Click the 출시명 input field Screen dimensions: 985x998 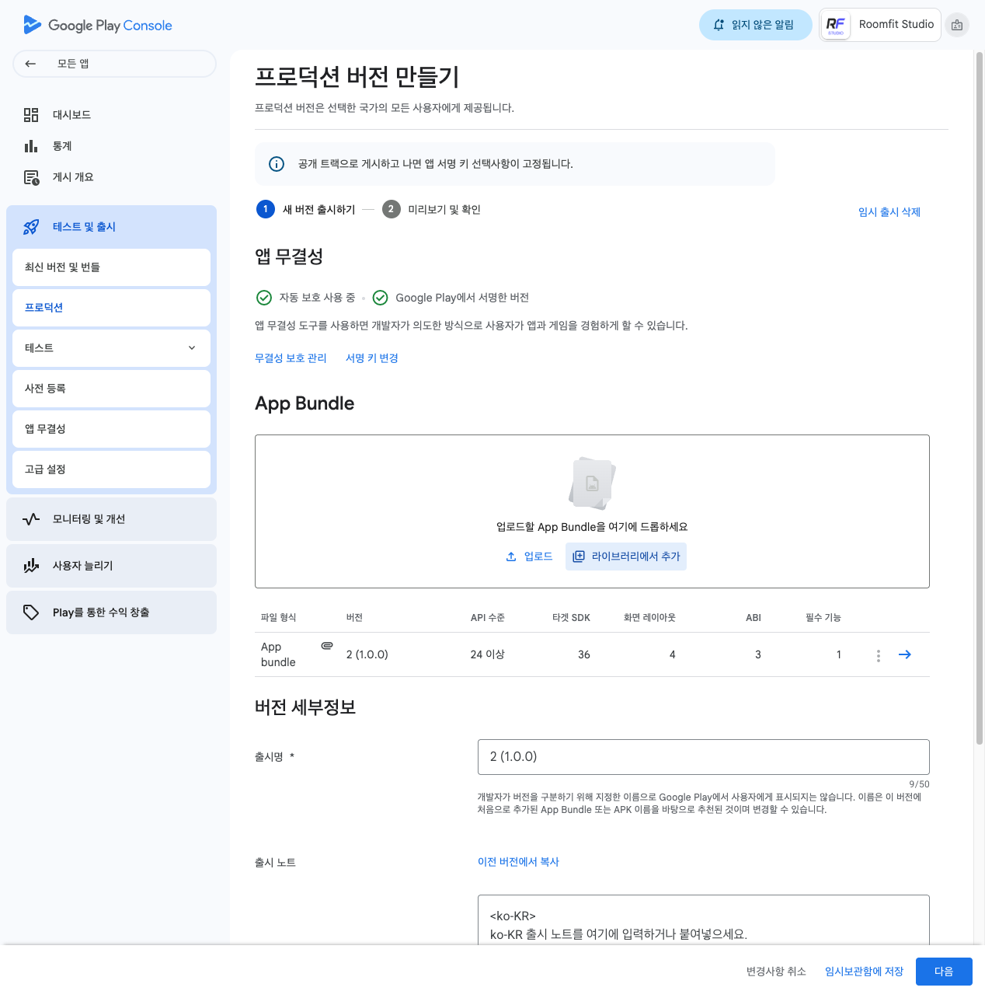click(x=703, y=757)
